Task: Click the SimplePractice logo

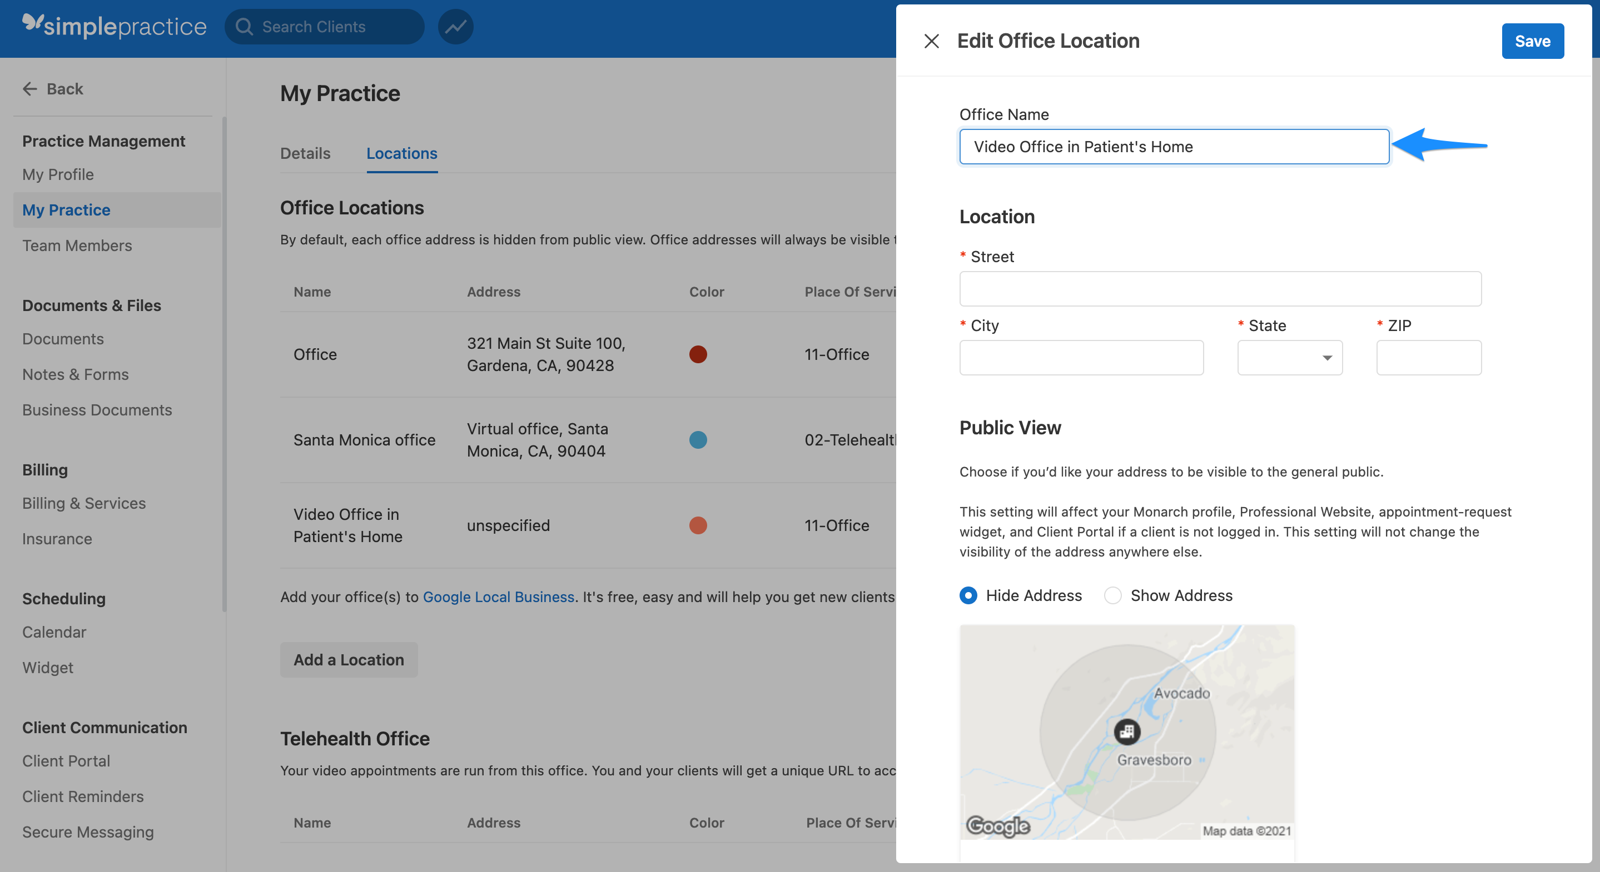Action: (x=115, y=26)
